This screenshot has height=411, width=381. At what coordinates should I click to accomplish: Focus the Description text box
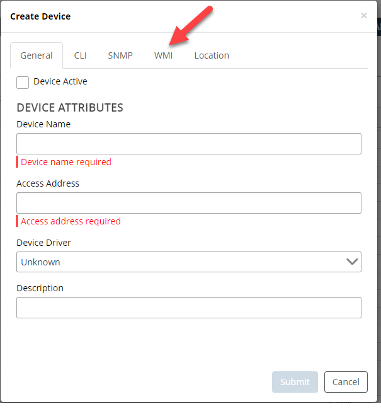[x=189, y=308]
